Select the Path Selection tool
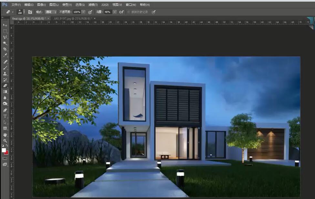This screenshot has height=199, width=315. click(5, 122)
